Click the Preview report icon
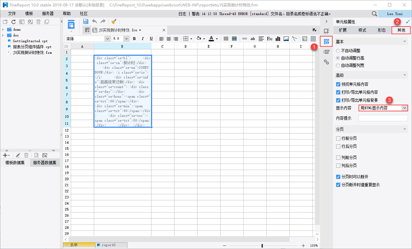 [x=71, y=25]
